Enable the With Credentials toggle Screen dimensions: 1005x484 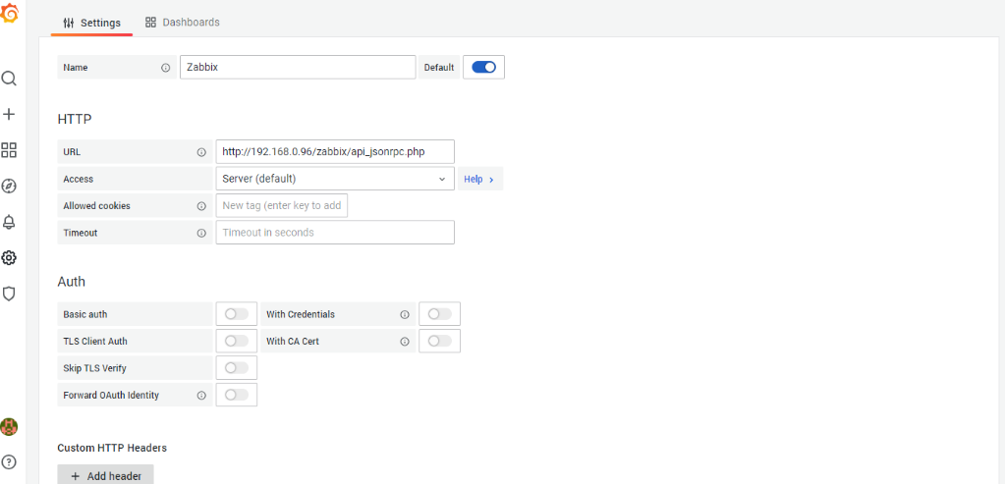click(x=440, y=314)
